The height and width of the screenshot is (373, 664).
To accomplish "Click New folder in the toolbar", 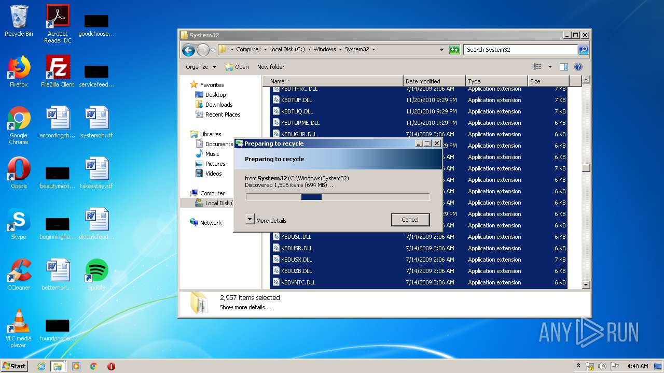I will click(x=271, y=67).
